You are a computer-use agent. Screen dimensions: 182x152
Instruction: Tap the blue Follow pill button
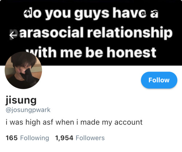(x=159, y=80)
